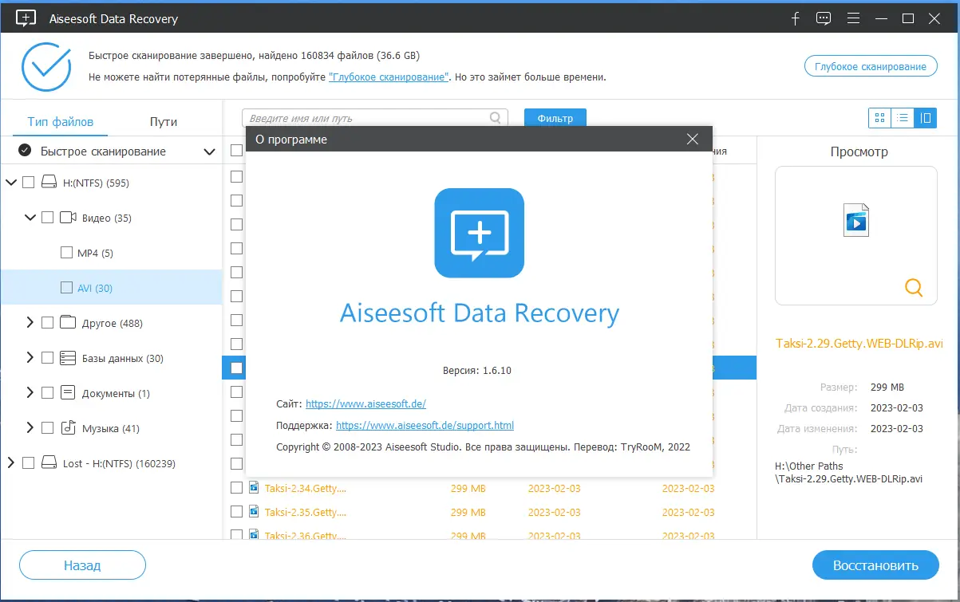
Task: Click the Aiseesoft logo in the title bar
Action: (26, 18)
